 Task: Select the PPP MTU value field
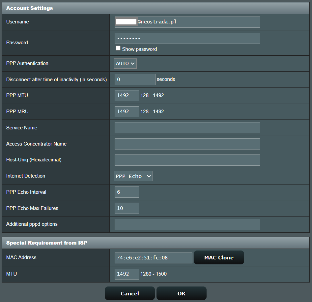127,96
